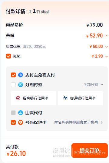
Task: Click the 满79元减50元 store discount text
Action: point(35,47)
